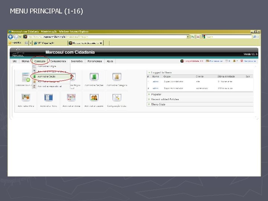Collapse the Logged in Users panel
The image size is (268, 201).
click(149, 73)
